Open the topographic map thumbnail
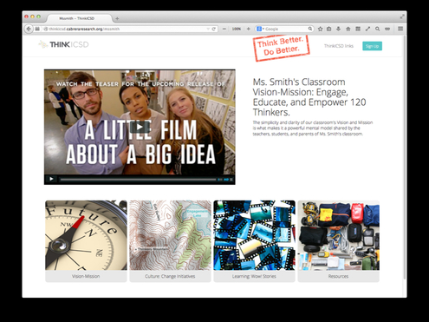429x322 pixels. pyautogui.click(x=170, y=235)
